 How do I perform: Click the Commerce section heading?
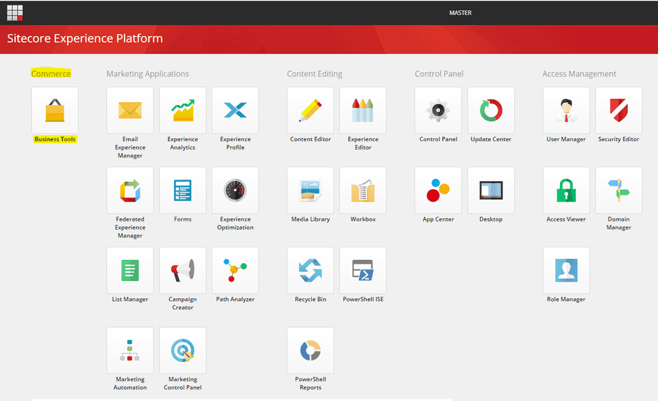coord(51,74)
